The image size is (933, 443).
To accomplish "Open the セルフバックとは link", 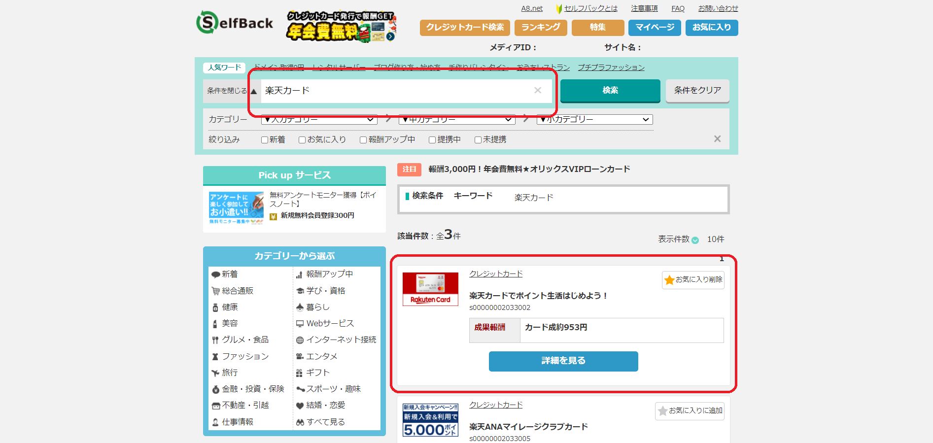I will (x=590, y=8).
